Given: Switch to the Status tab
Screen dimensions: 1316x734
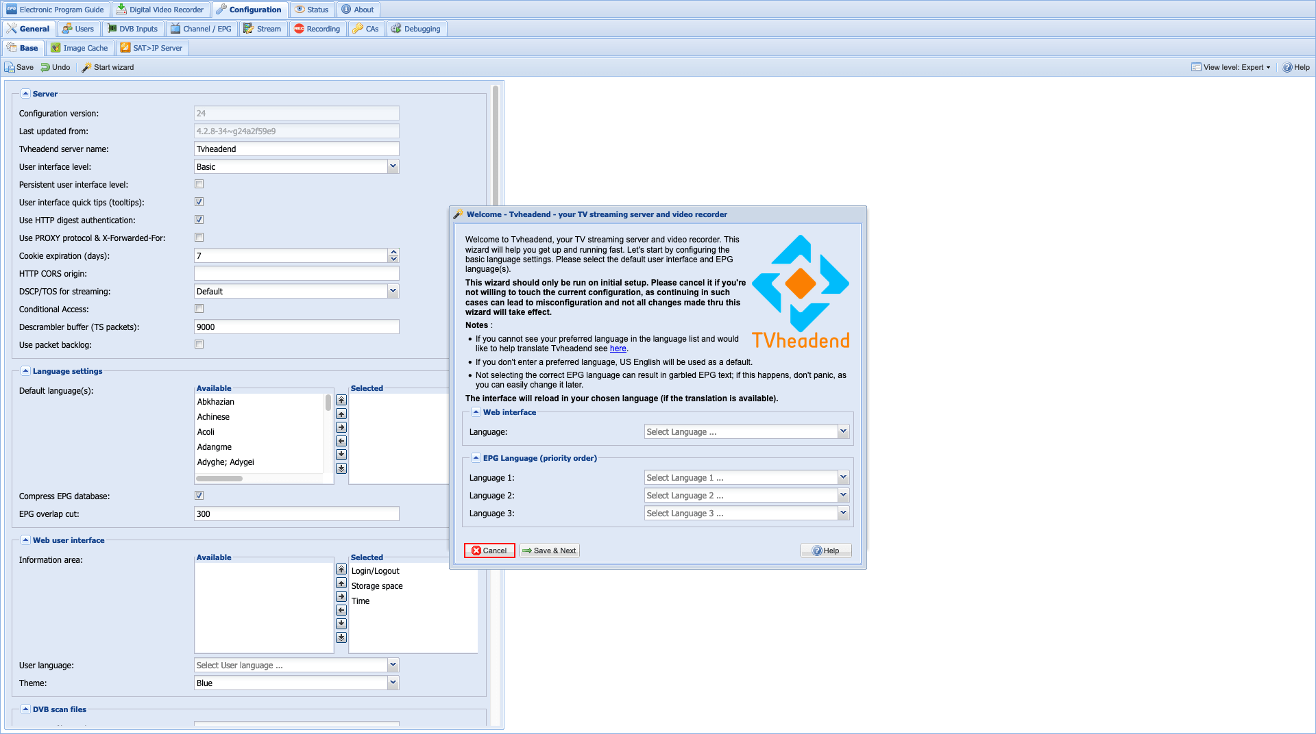Looking at the screenshot, I should [x=312, y=10].
